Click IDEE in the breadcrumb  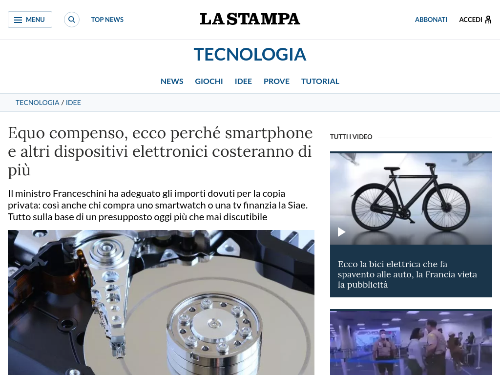(73, 103)
